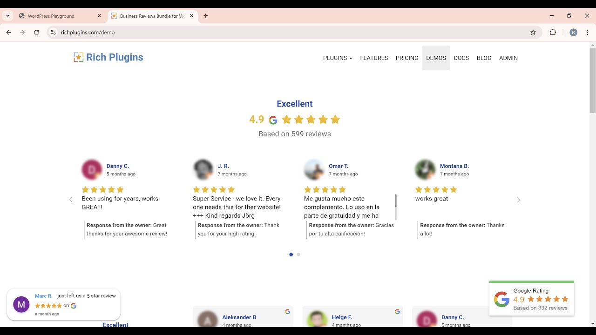Show previous reviews with left slider arrow
This screenshot has width=596, height=335.
[x=71, y=200]
